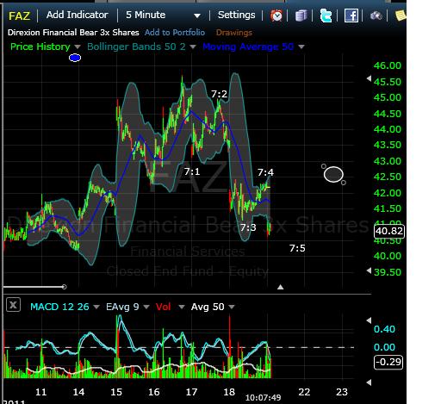Click the bottom-right ellipse resize handle
Image resolution: width=441 pixels, height=404 pixels.
pyautogui.click(x=344, y=183)
